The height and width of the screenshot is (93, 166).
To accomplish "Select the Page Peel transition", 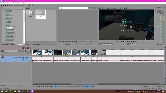I will [9, 21].
